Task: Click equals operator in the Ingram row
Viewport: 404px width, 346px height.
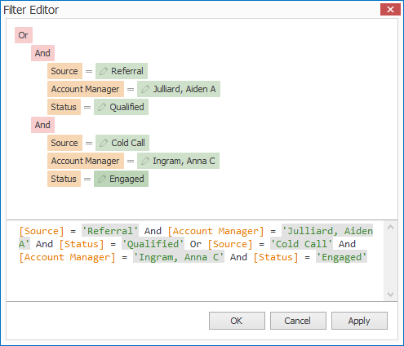Action: click(131, 161)
